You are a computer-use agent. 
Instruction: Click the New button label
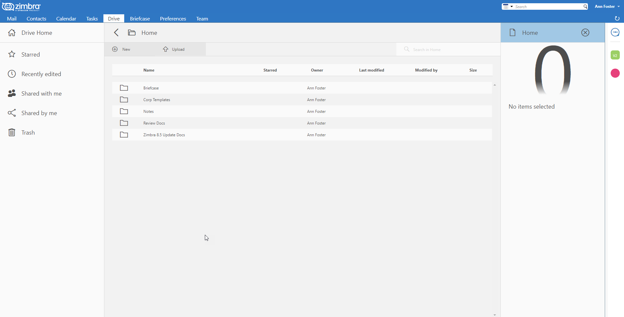[126, 49]
